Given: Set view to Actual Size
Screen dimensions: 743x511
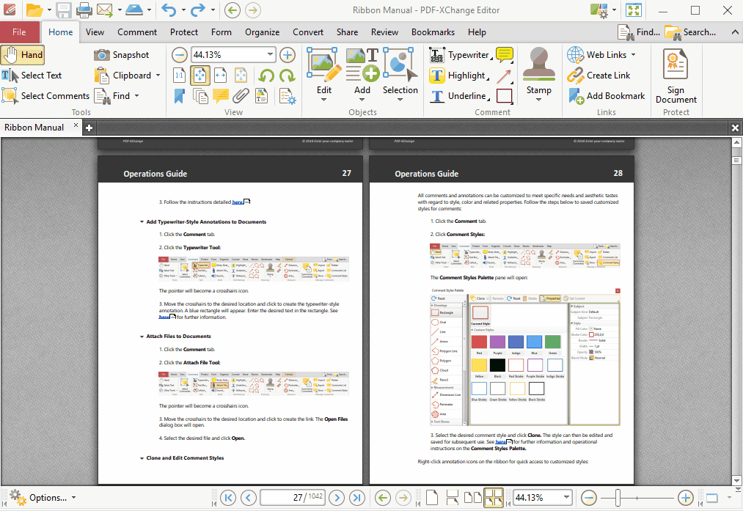Looking at the screenshot, I should tap(180, 76).
